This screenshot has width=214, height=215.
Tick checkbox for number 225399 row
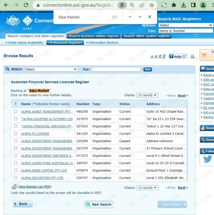tap(16, 141)
